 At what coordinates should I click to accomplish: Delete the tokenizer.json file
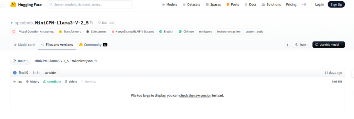pyautogui.click(x=71, y=82)
